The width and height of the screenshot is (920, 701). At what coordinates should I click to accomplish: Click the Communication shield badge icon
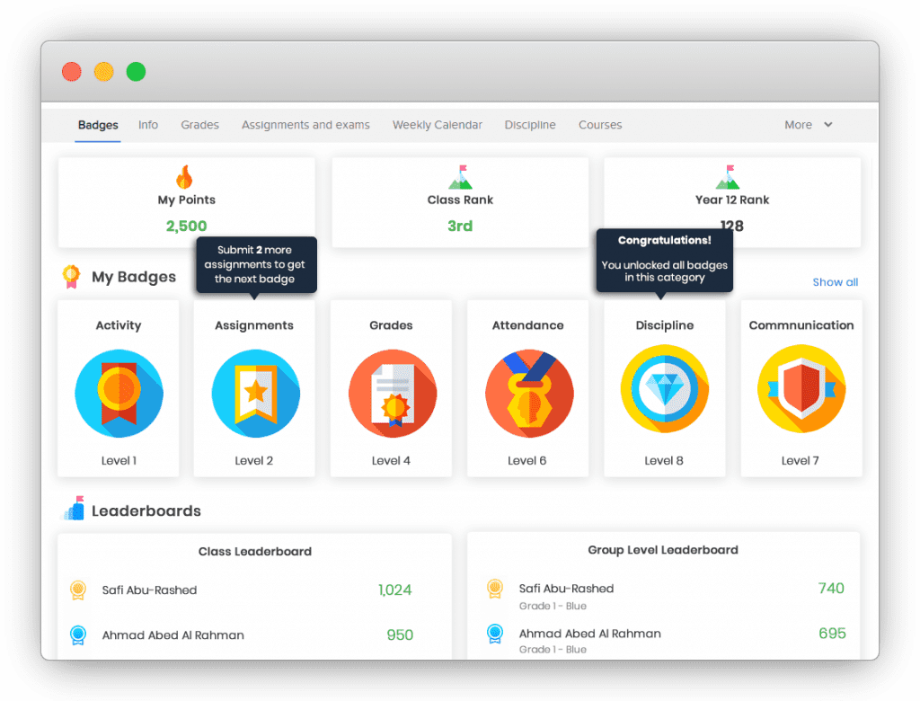pos(801,389)
